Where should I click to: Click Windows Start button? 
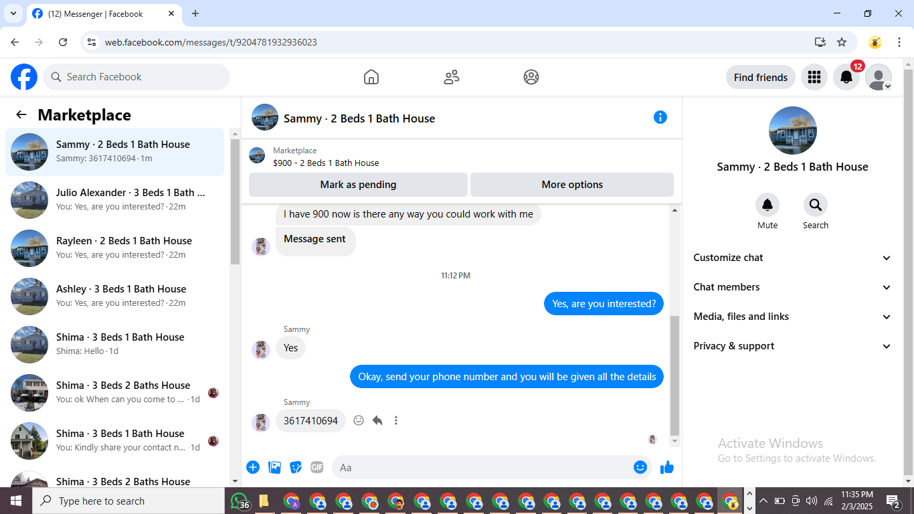15,501
